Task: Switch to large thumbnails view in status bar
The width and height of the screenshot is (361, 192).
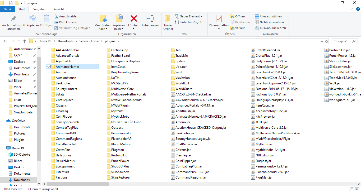Action: 357,189
